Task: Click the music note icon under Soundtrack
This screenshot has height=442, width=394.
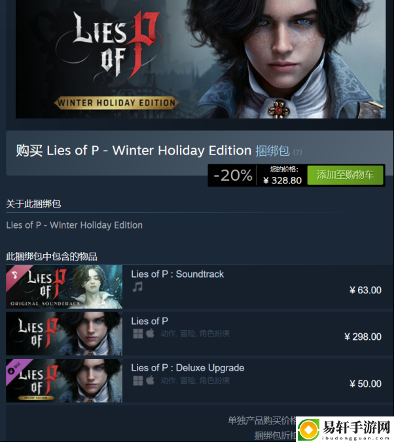Action: coord(137,287)
